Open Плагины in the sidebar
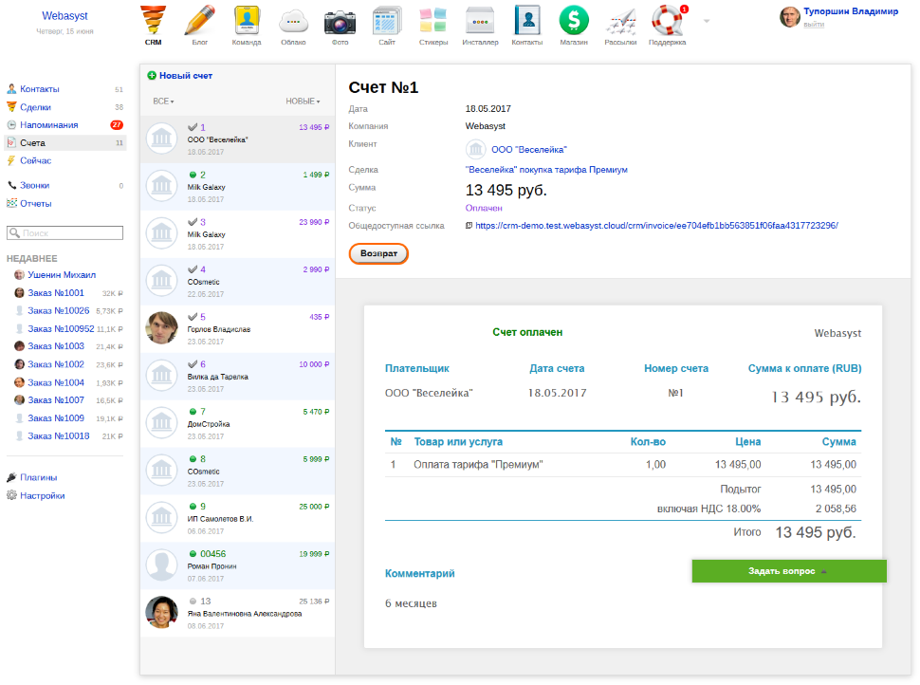This screenshot has height=685, width=920. click(x=38, y=478)
